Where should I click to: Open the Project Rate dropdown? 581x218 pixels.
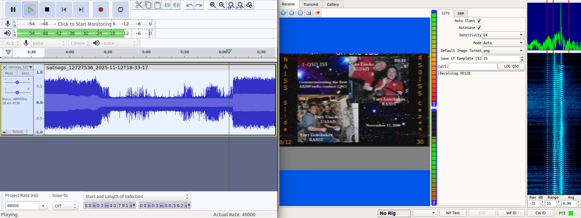[43, 206]
